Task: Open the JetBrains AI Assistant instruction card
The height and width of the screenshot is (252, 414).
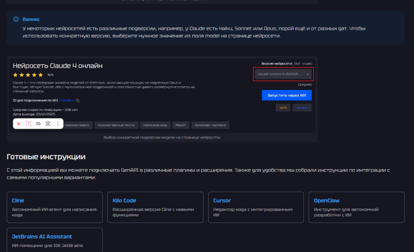Action: (54, 240)
